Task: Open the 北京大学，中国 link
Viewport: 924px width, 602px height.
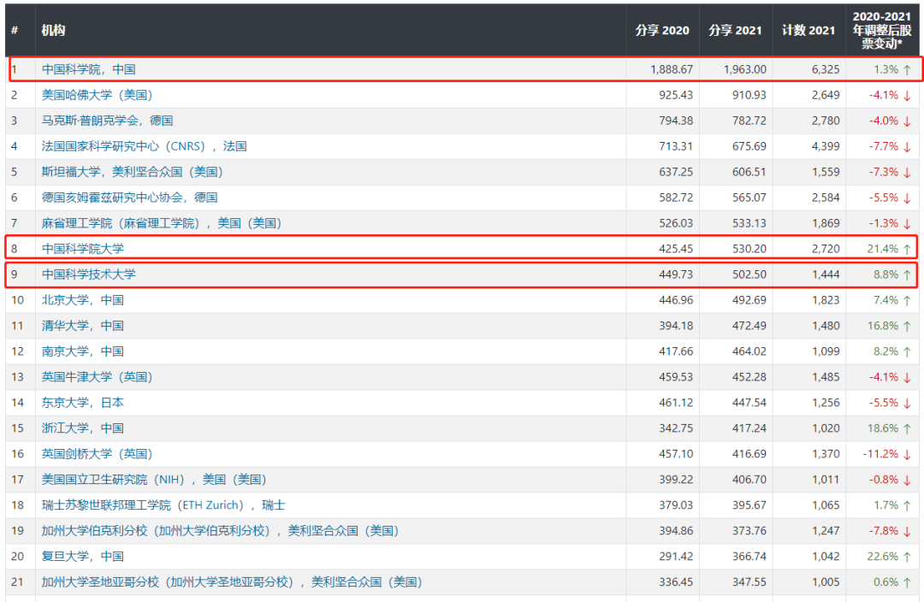Action: pos(82,300)
